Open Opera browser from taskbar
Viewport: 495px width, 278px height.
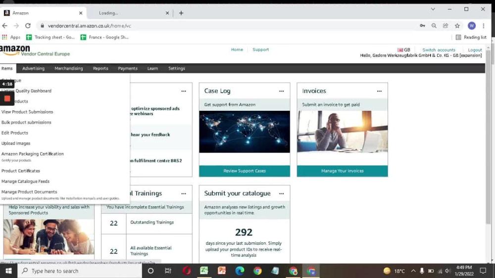pyautogui.click(x=187, y=271)
